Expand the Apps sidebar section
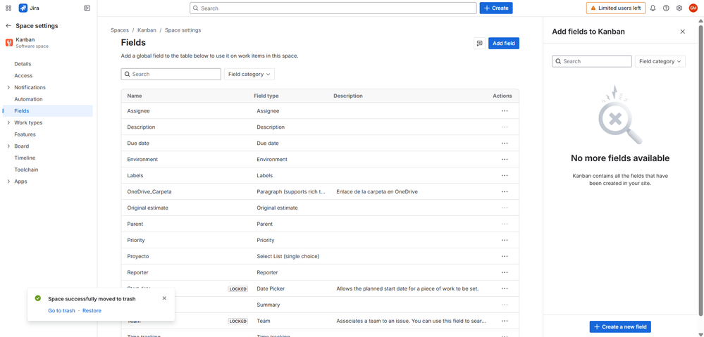Image resolution: width=704 pixels, height=337 pixels. [8, 182]
